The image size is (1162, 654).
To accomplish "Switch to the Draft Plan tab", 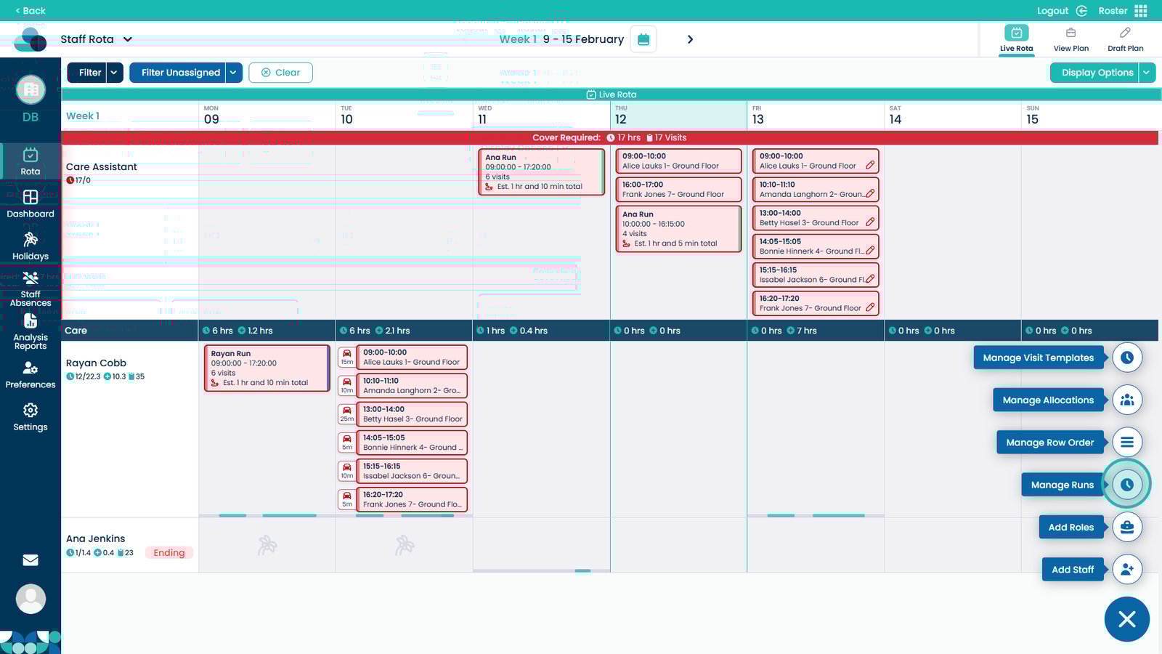I will click(1125, 39).
